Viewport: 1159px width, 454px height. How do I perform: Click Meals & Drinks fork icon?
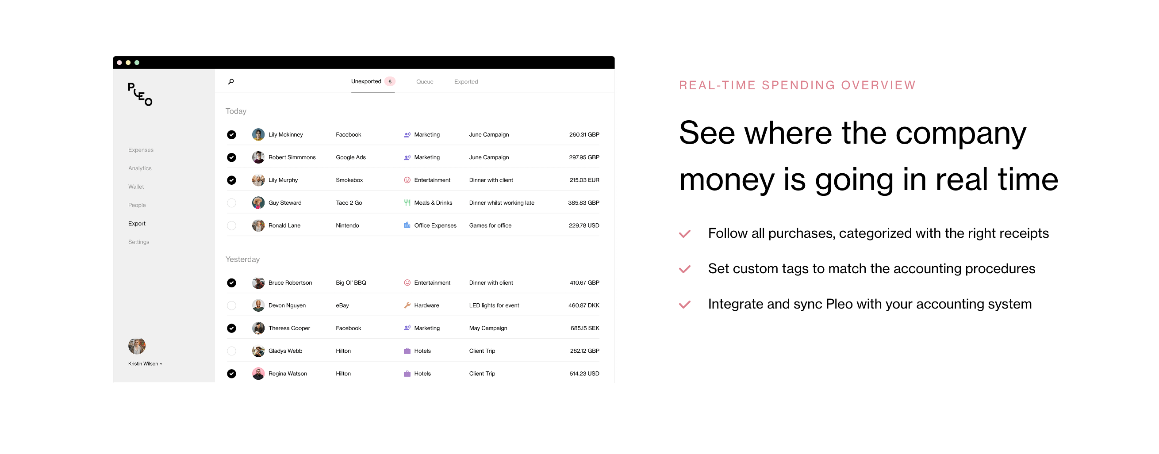pyautogui.click(x=407, y=203)
